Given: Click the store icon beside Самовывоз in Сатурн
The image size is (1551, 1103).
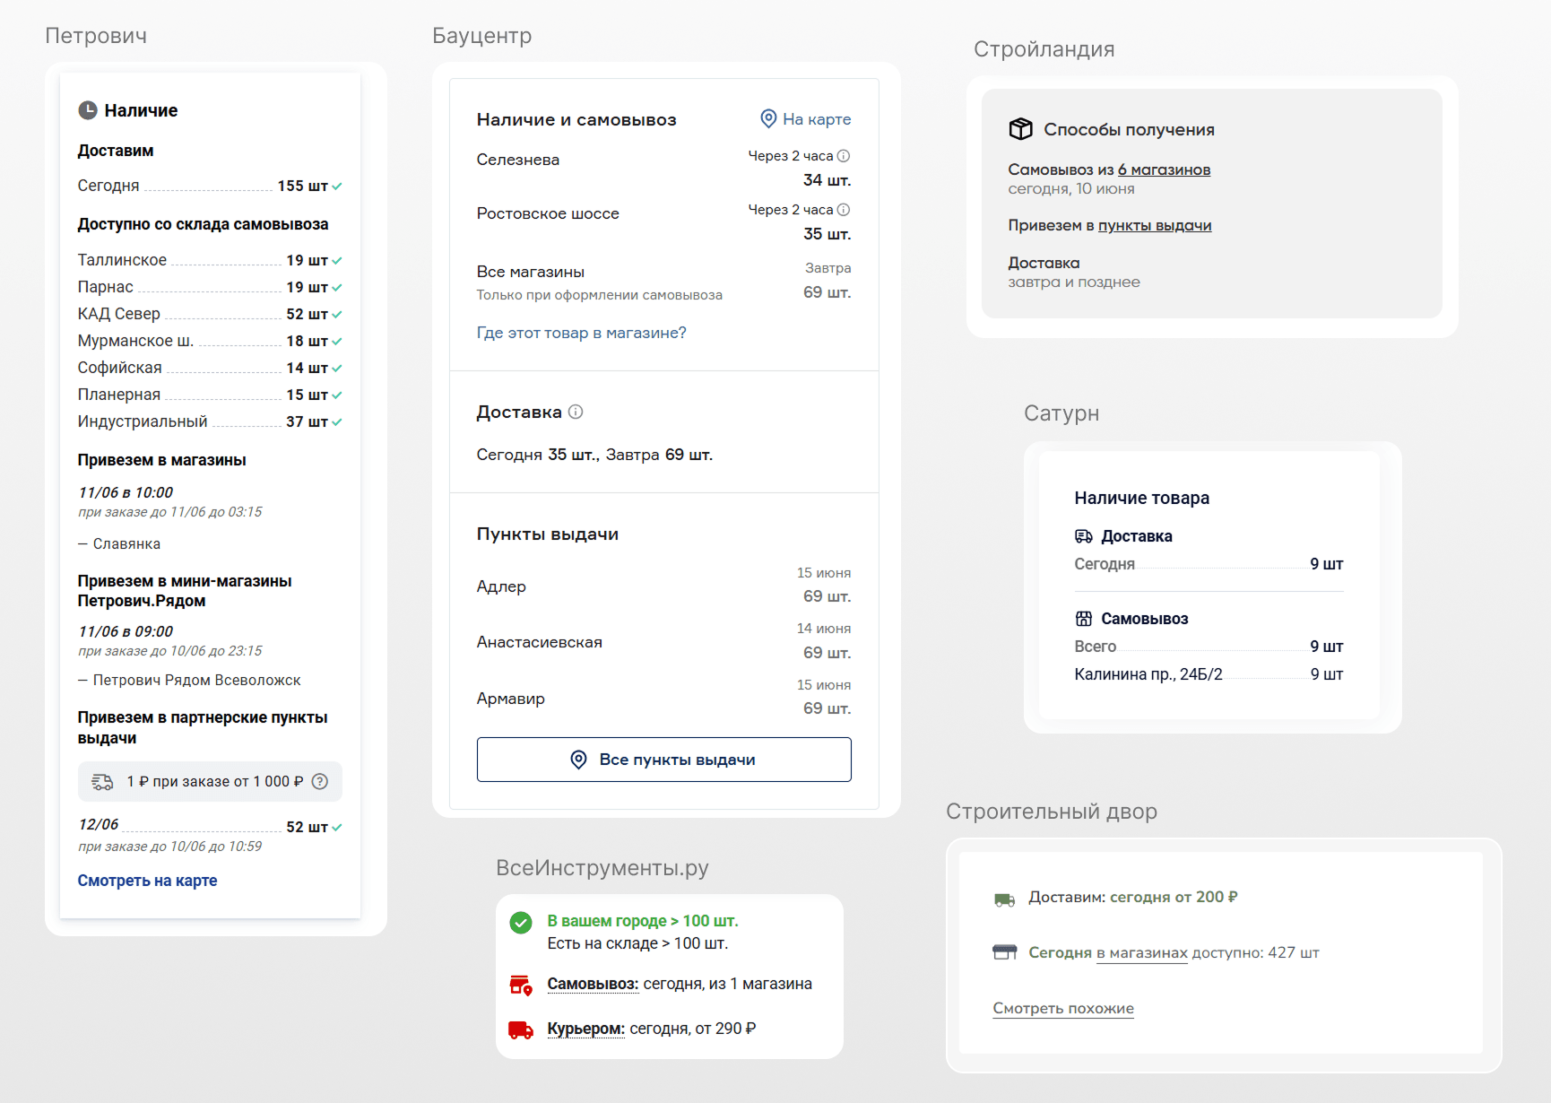Looking at the screenshot, I should coord(1084,619).
